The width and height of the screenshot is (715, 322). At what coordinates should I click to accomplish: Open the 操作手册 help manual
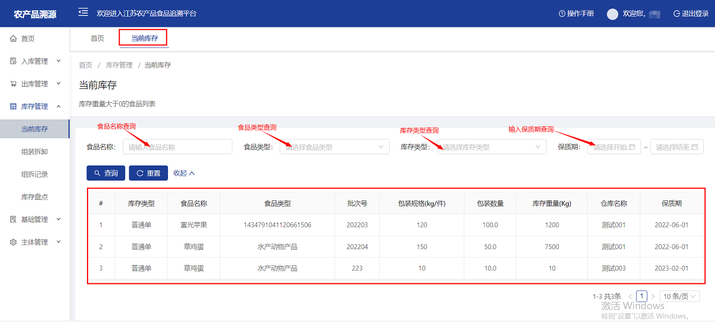(577, 13)
